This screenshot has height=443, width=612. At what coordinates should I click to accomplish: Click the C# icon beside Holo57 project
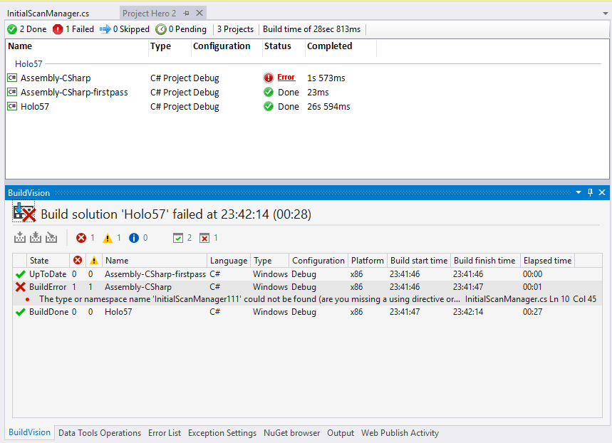coord(12,107)
